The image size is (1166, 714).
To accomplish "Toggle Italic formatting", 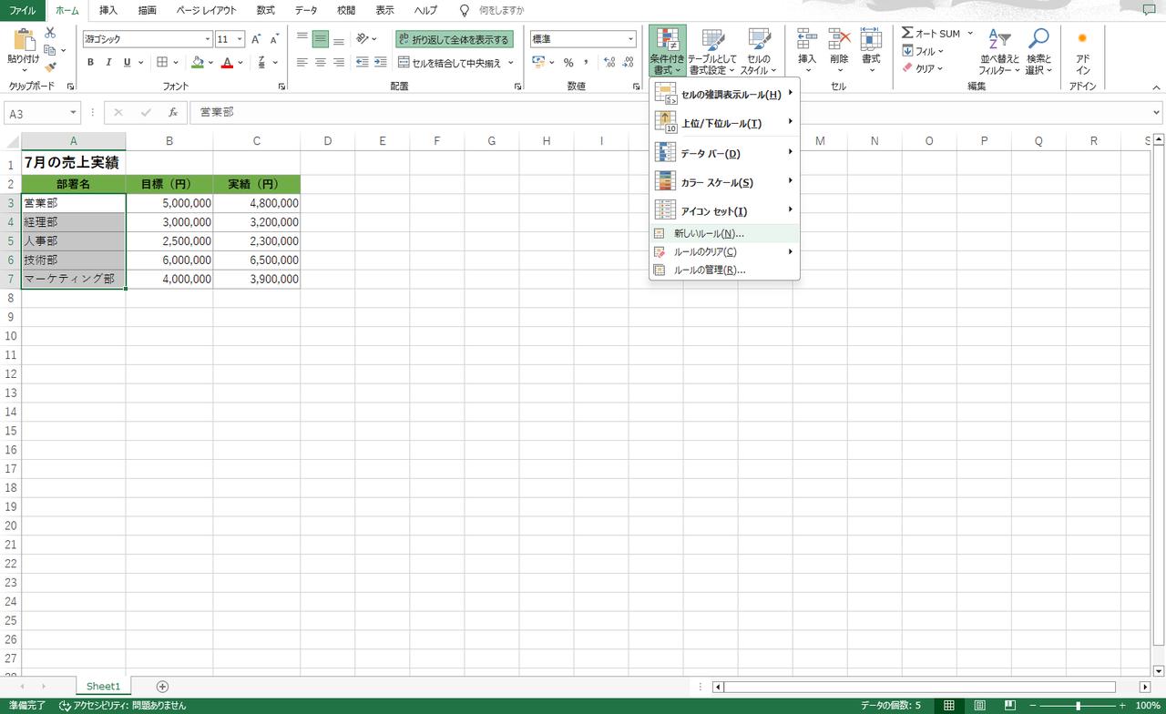I will (108, 62).
